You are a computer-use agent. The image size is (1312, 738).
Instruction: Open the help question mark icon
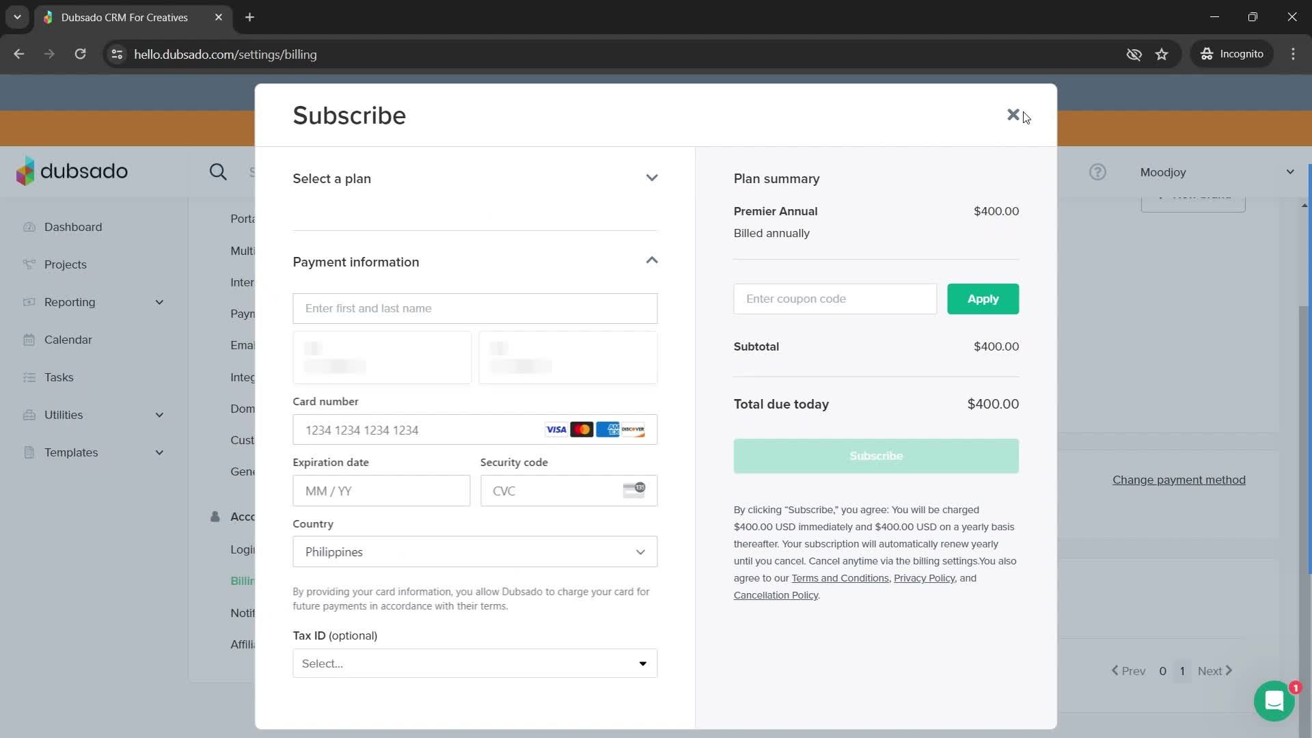(1097, 172)
